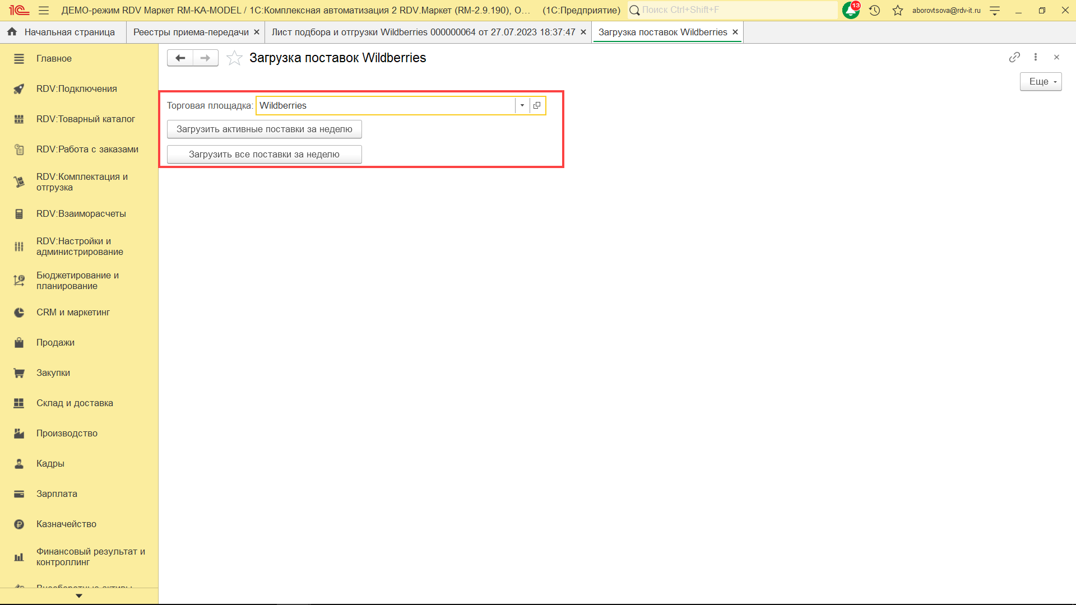
Task: Click the forward arrow button
Action: pyautogui.click(x=206, y=58)
